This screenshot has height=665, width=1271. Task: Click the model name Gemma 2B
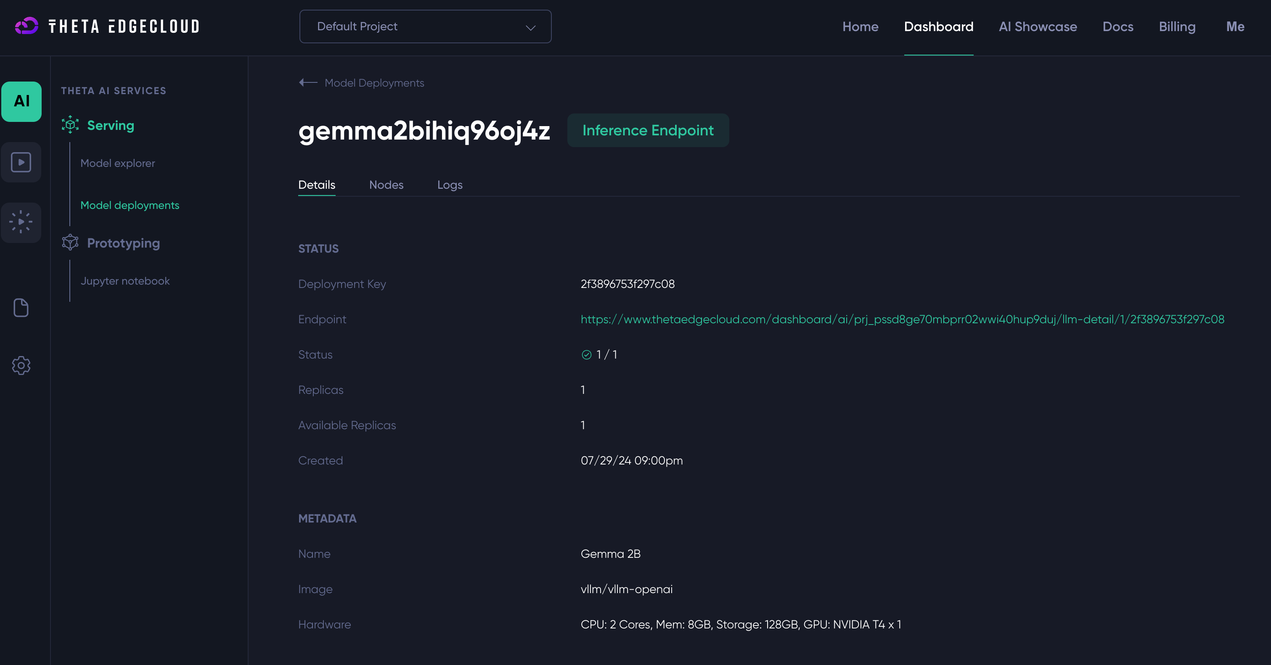(x=610, y=554)
